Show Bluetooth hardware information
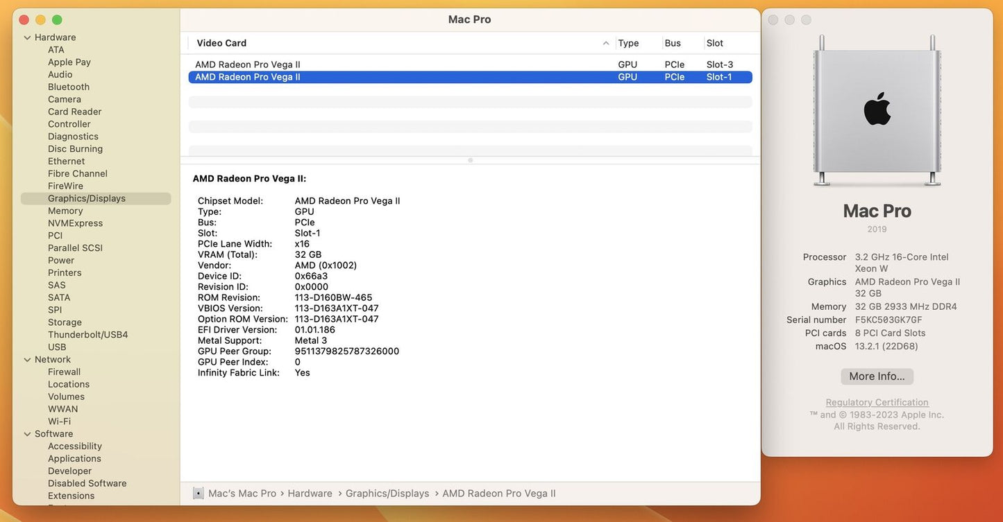Viewport: 1003px width, 522px height. point(69,87)
